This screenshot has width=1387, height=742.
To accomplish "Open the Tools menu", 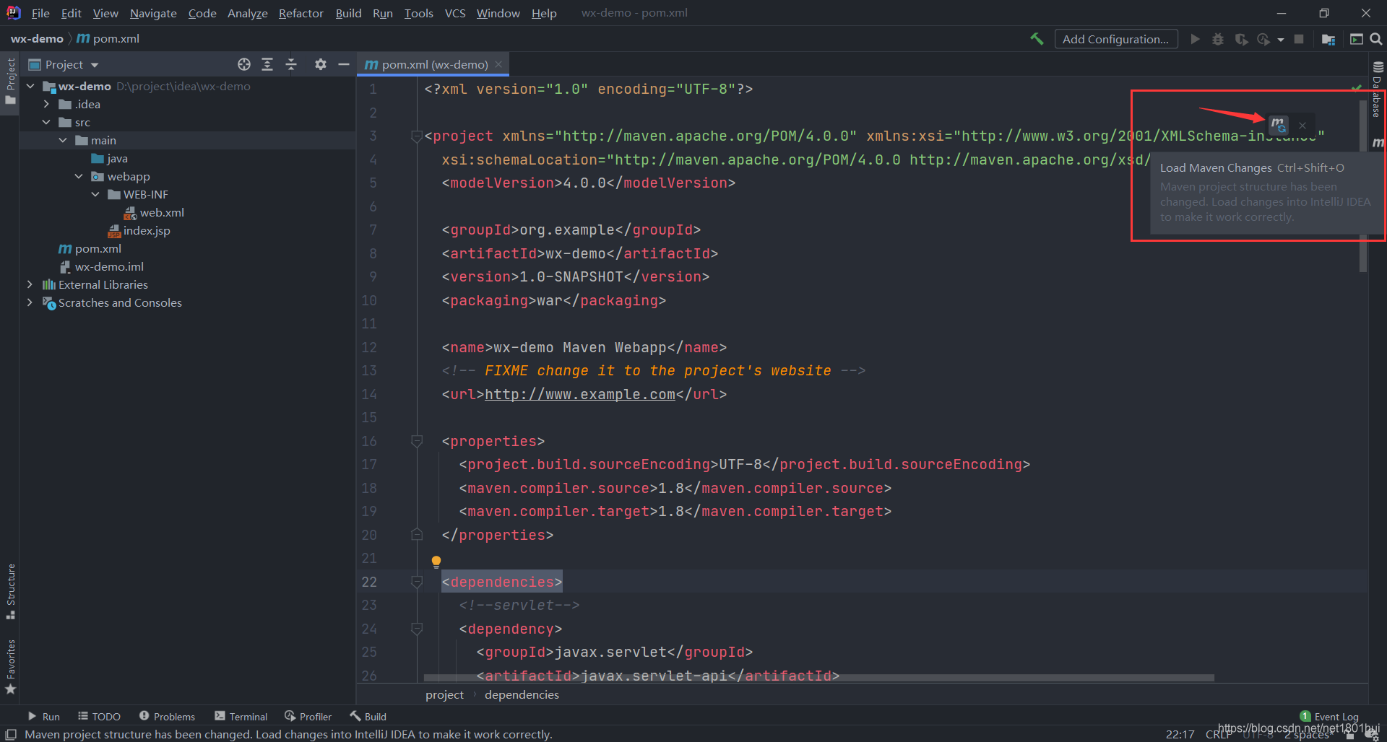I will 418,13.
